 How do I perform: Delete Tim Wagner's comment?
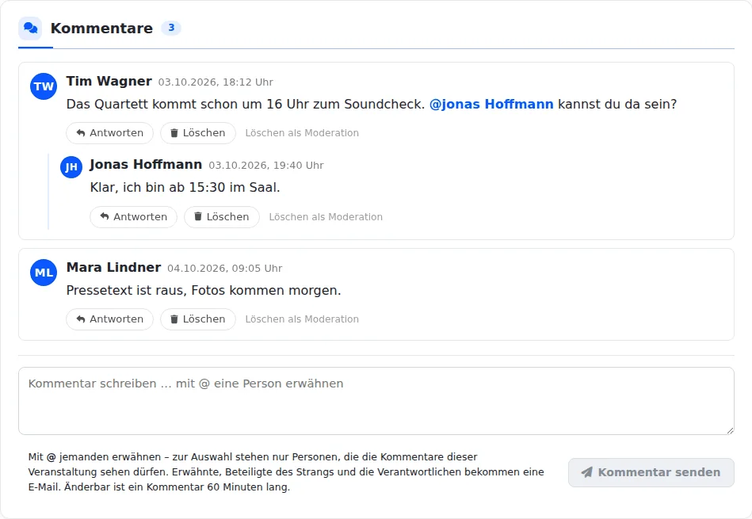pyautogui.click(x=198, y=133)
